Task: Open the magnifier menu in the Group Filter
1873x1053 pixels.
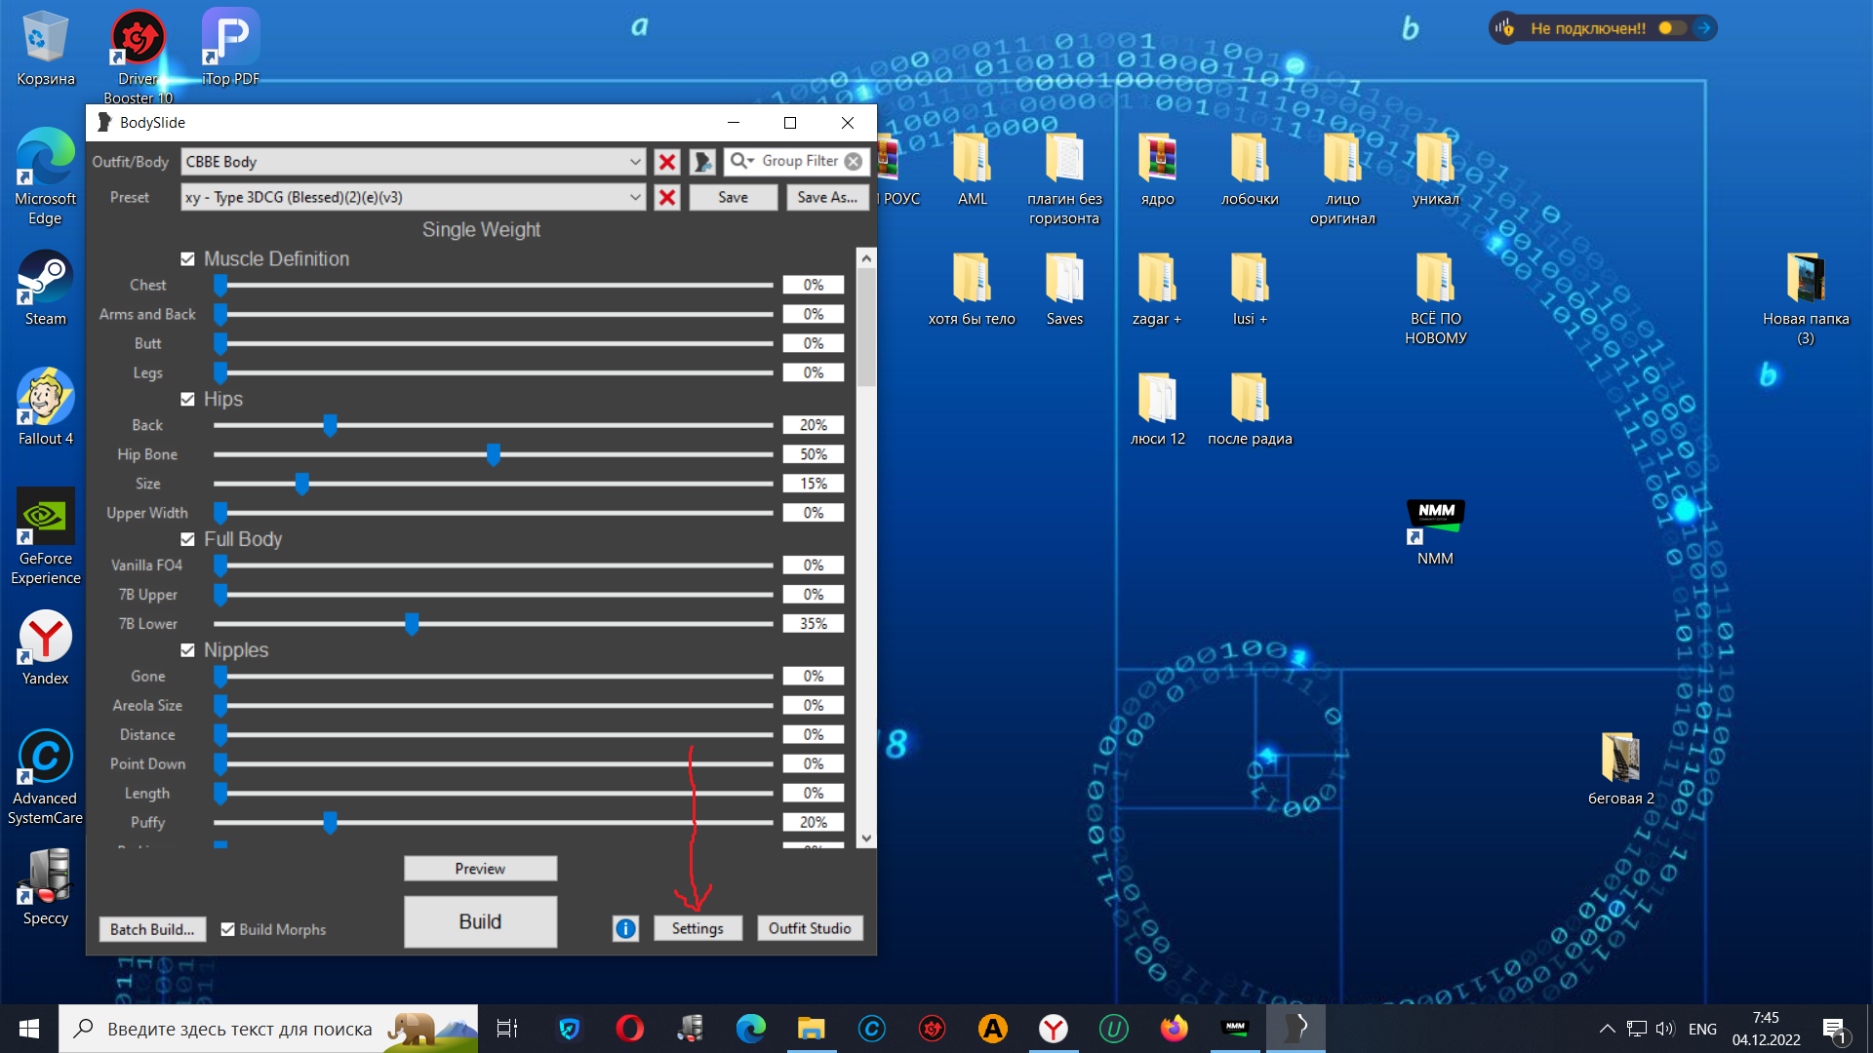Action: point(742,161)
